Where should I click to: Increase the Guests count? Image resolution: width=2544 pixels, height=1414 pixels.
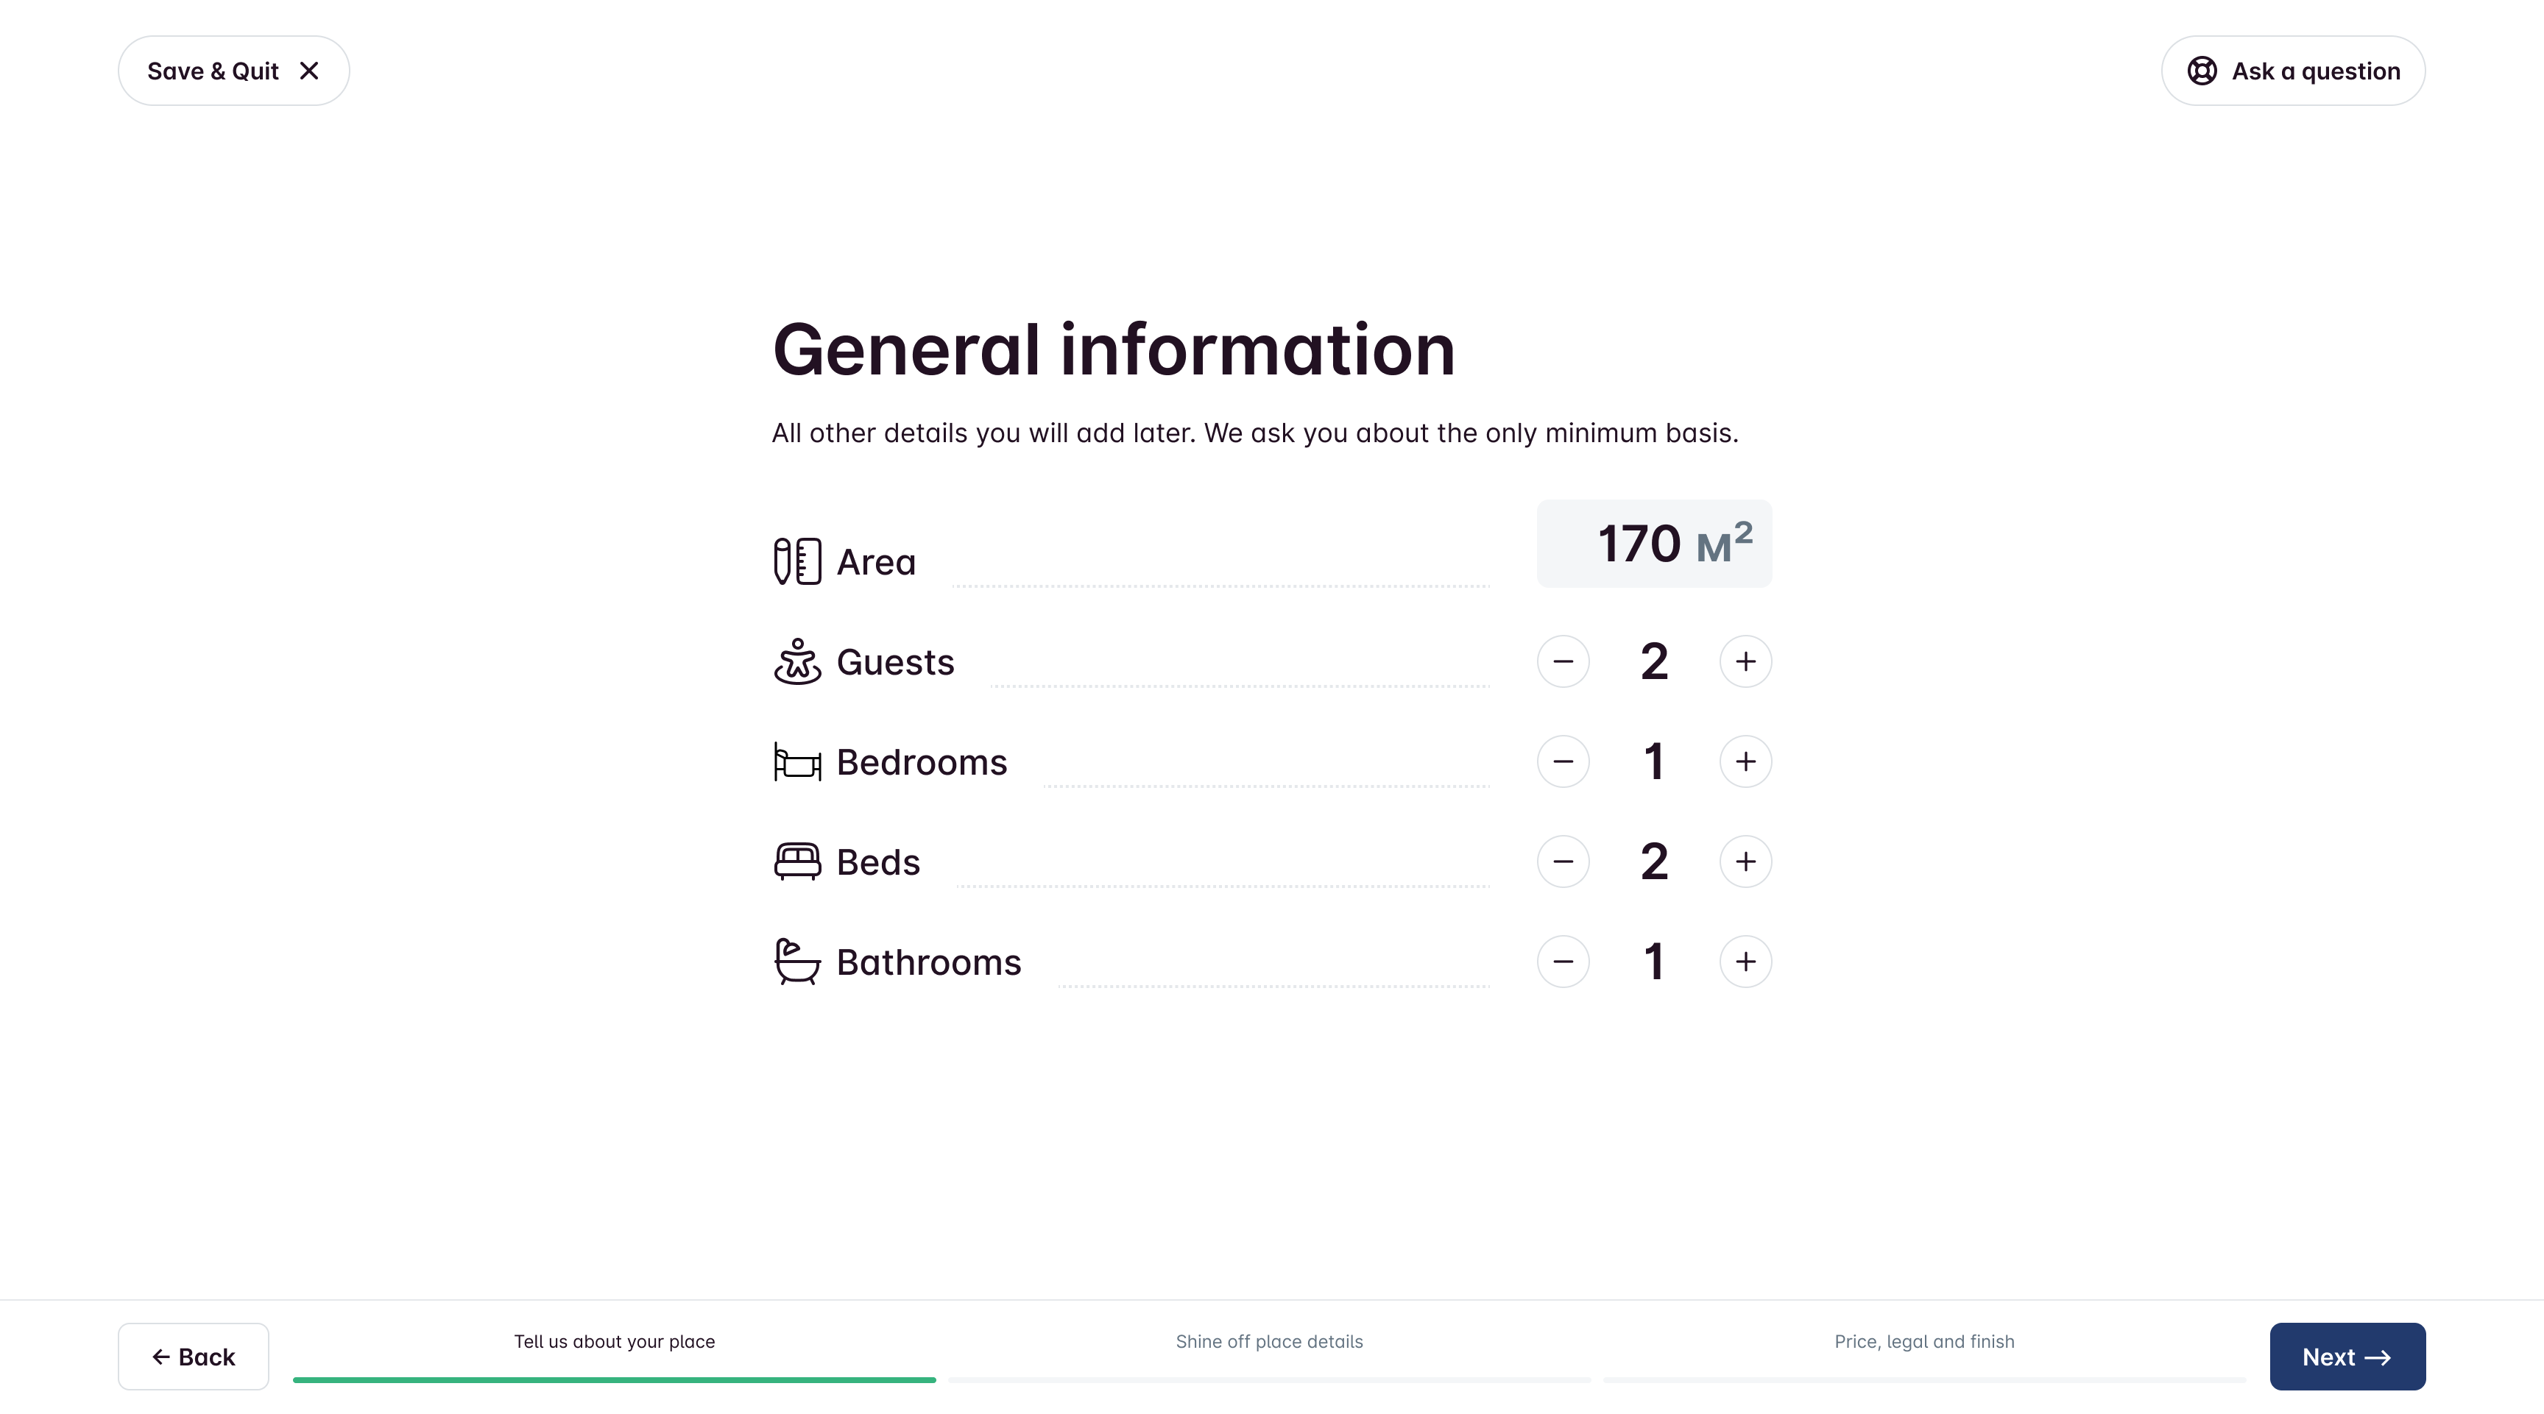pyautogui.click(x=1745, y=661)
